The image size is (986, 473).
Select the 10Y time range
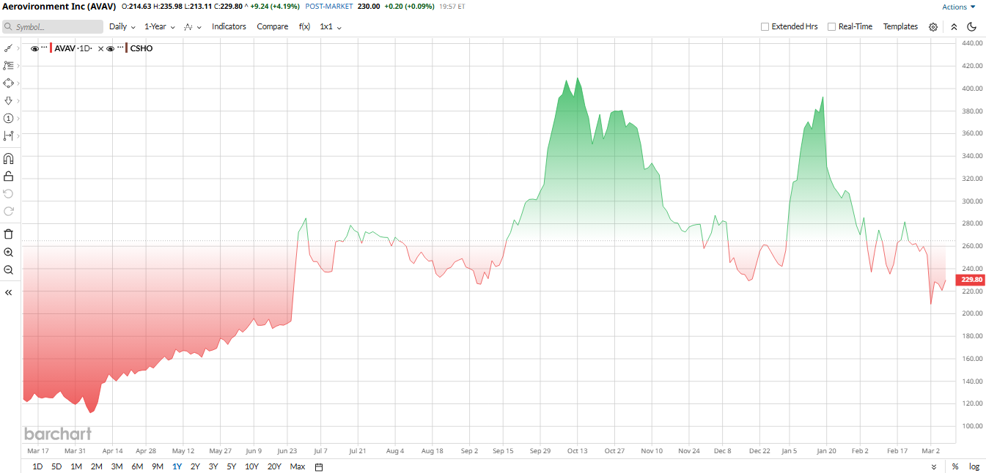[x=251, y=466]
